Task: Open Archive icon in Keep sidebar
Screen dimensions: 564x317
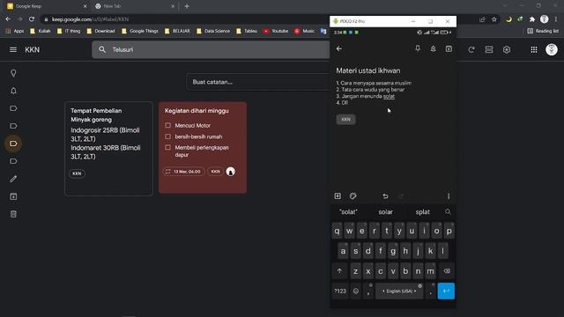Action: point(13,196)
